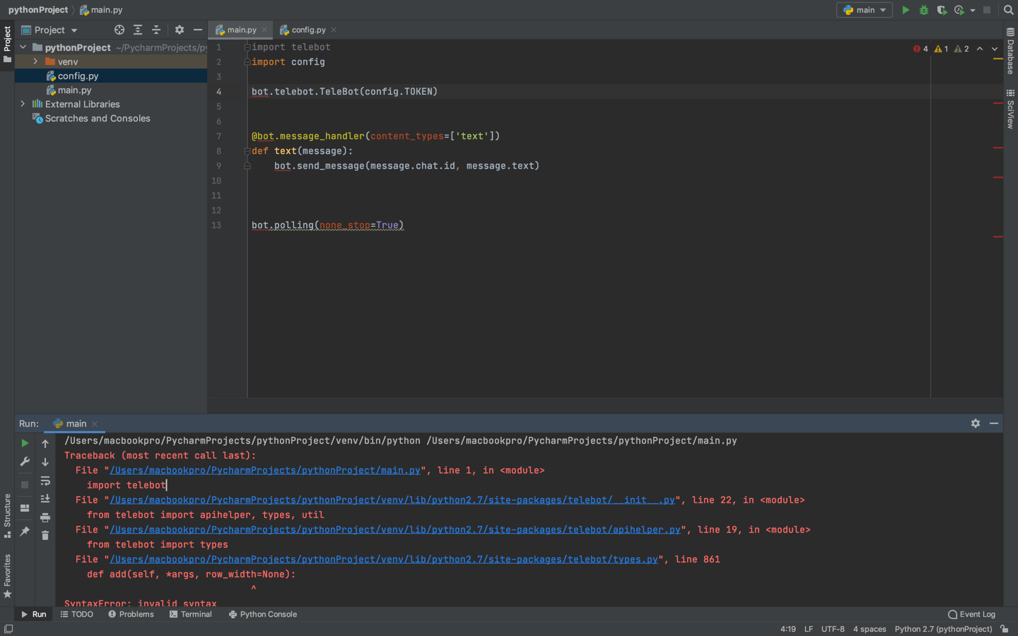Hide the Project tool window
Screen dimensions: 1018x636
pyautogui.click(x=198, y=30)
